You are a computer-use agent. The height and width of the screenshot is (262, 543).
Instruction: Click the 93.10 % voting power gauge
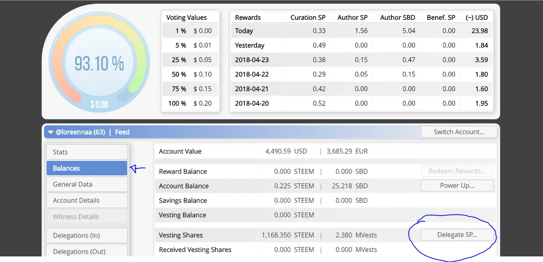(x=99, y=63)
